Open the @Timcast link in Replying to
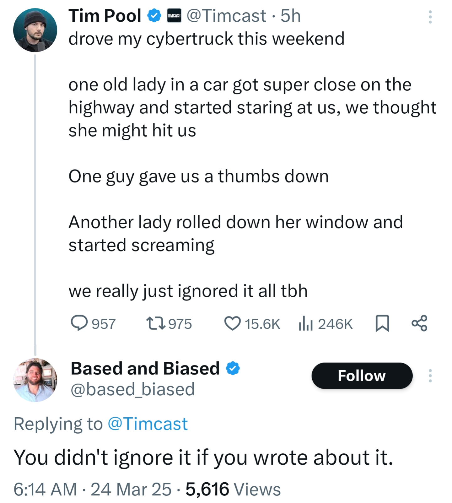The image size is (452, 503). [148, 424]
